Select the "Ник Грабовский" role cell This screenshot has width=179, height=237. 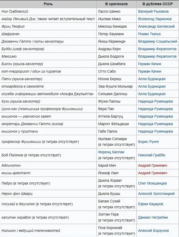click(15, 12)
